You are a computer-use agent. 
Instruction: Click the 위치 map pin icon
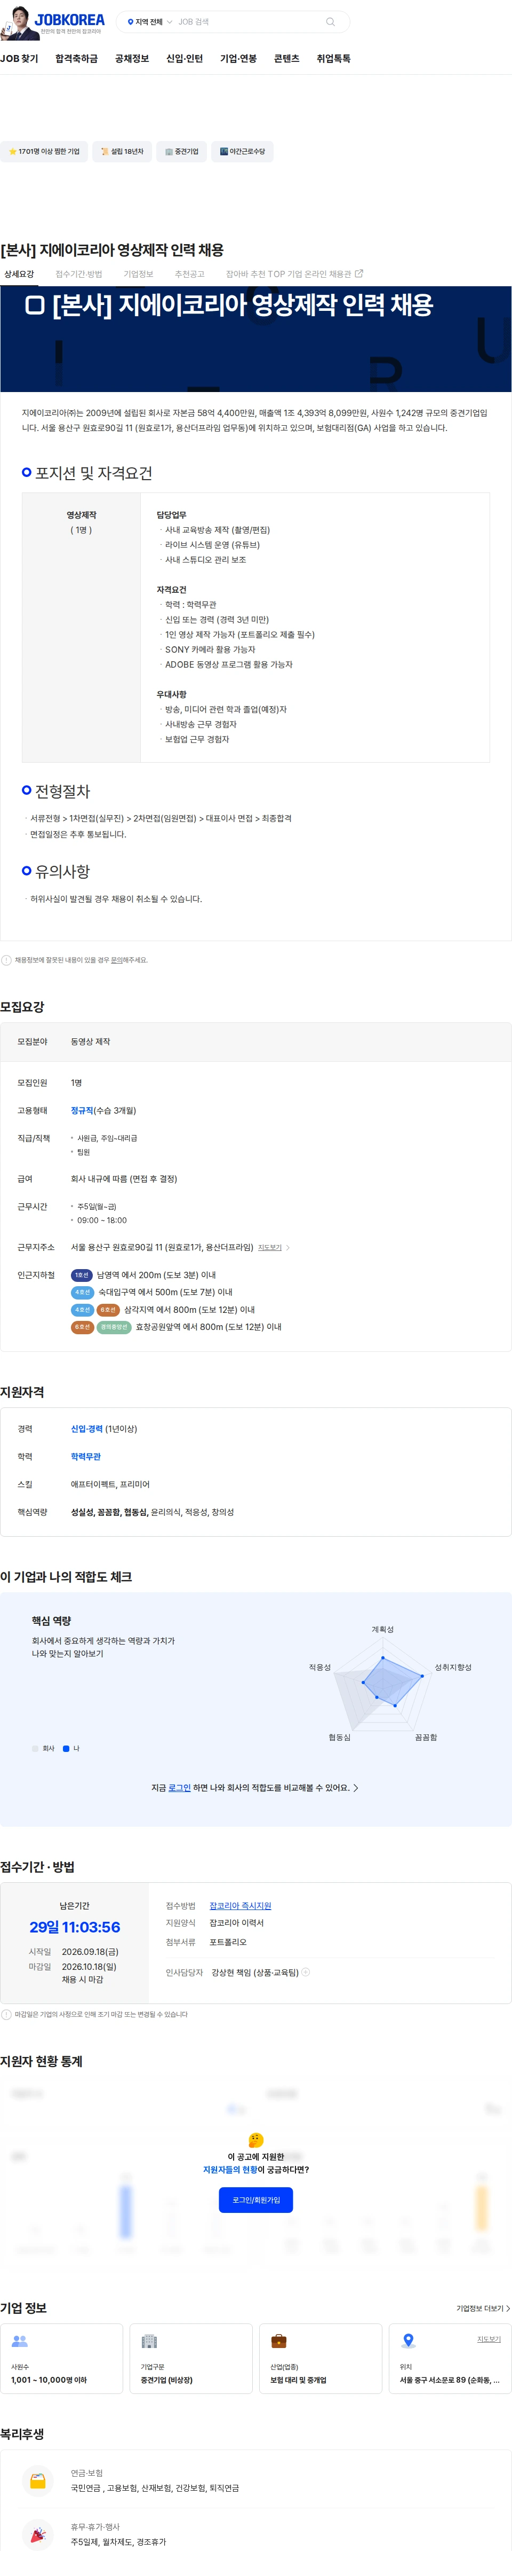[408, 2340]
